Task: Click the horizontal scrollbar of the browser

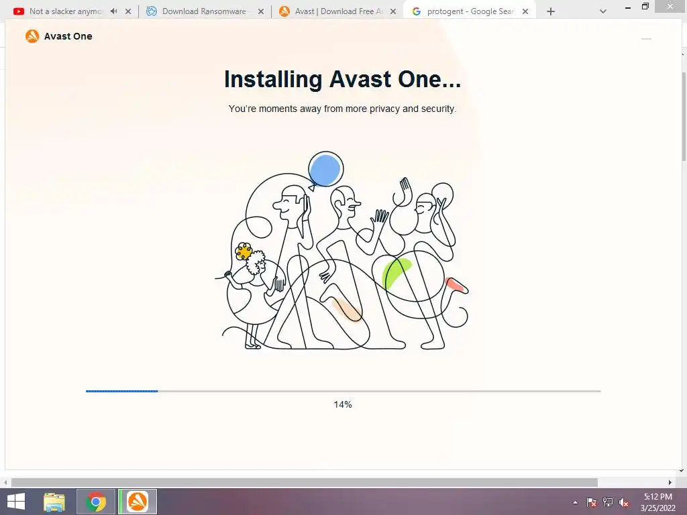Action: [305, 482]
